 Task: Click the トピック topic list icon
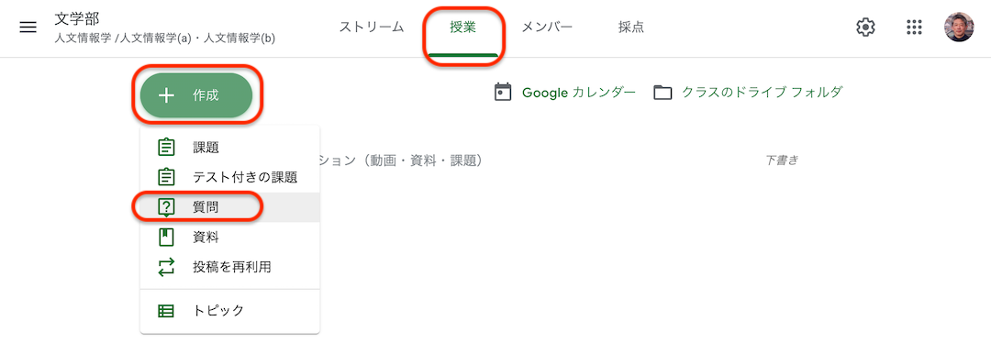[x=165, y=310]
